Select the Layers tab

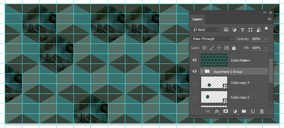pyautogui.click(x=197, y=19)
